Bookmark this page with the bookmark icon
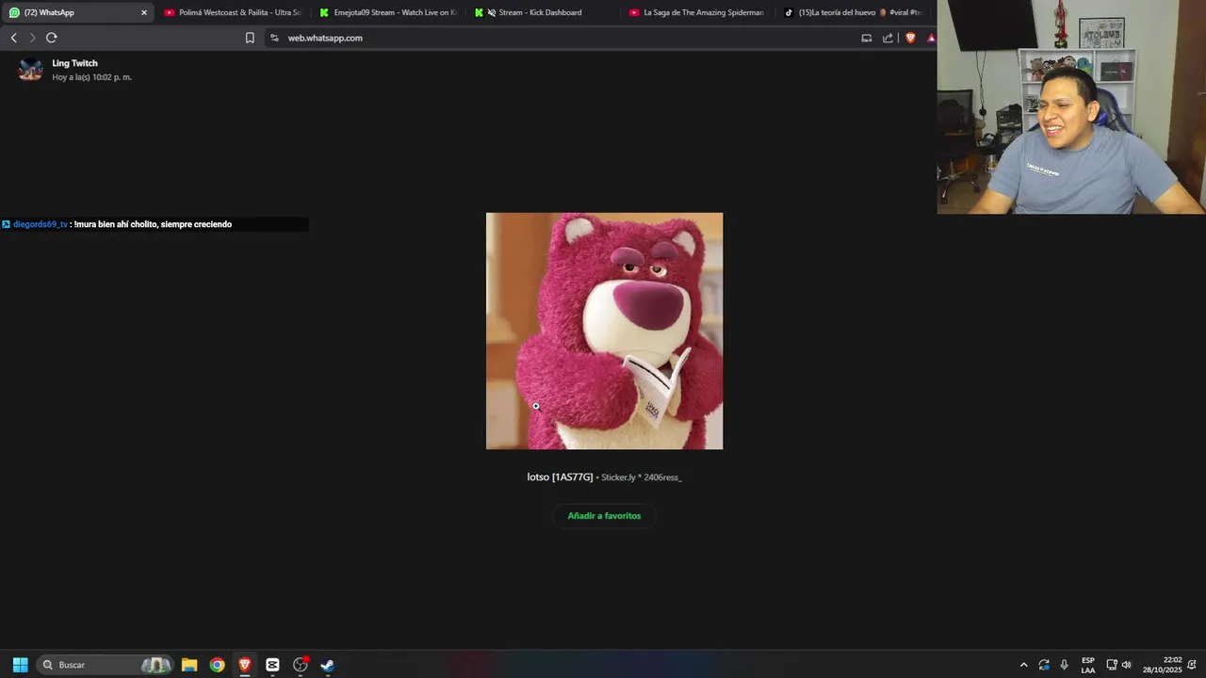 click(250, 38)
